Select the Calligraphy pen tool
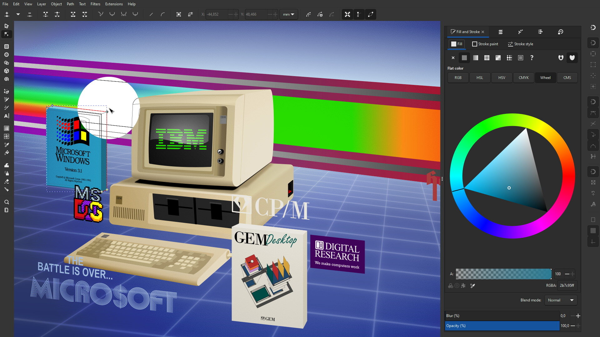The height and width of the screenshot is (337, 600). pos(7,108)
